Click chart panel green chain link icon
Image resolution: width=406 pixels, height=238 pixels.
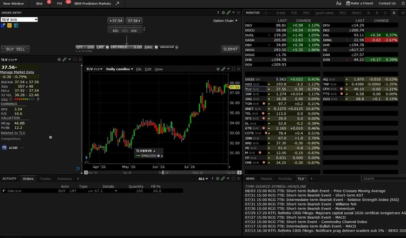[223, 69]
